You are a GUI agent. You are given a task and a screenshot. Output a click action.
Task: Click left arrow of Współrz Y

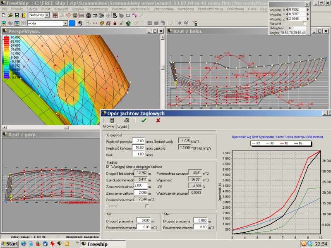tap(287, 14)
